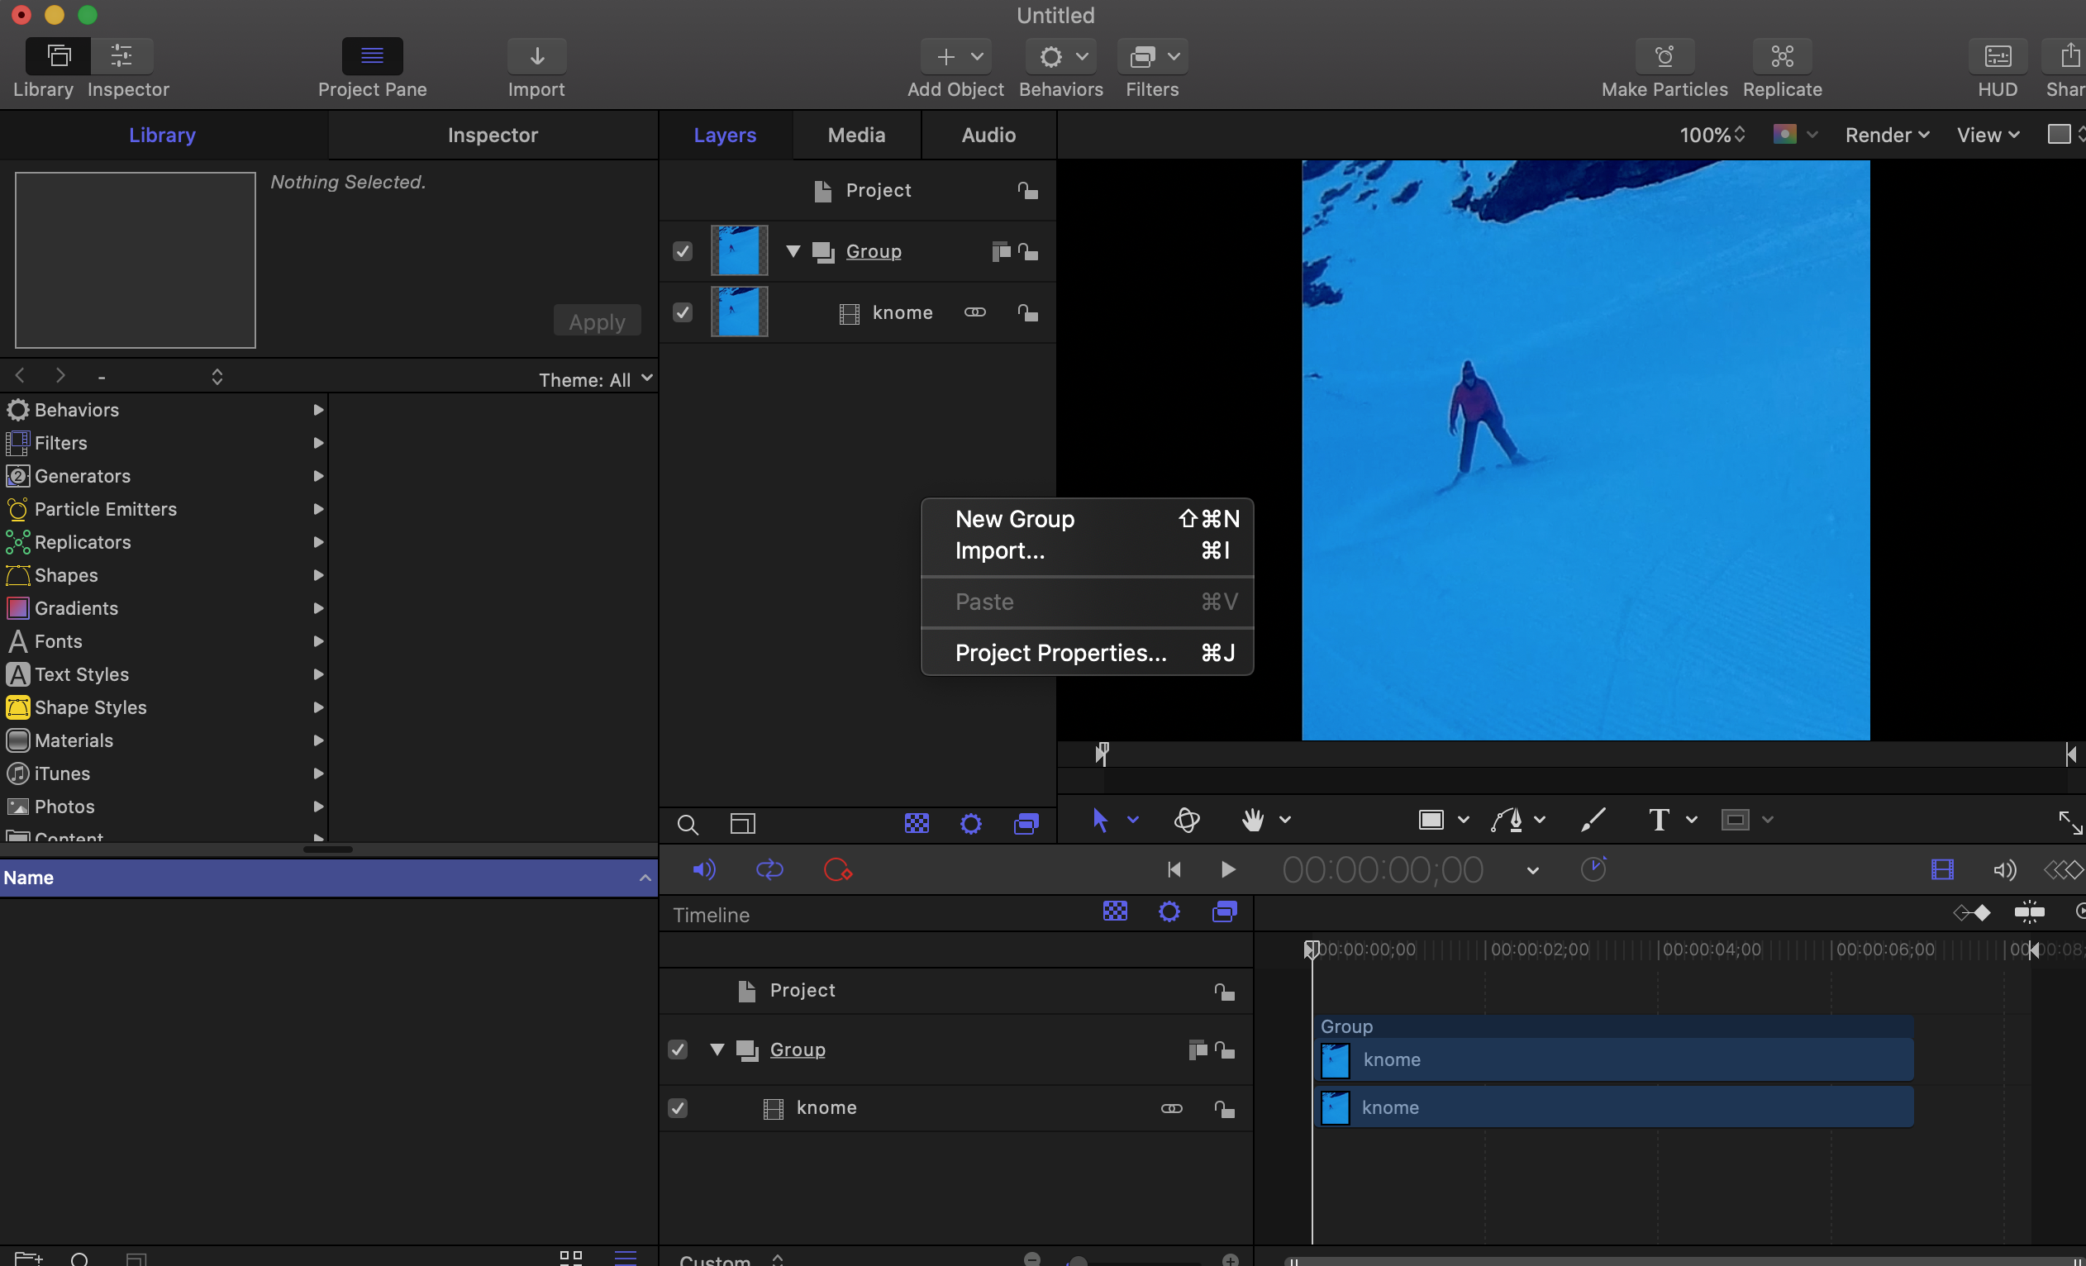Screen dimensions: 2086x1266
Task: Play the project
Action: pos(1227,869)
